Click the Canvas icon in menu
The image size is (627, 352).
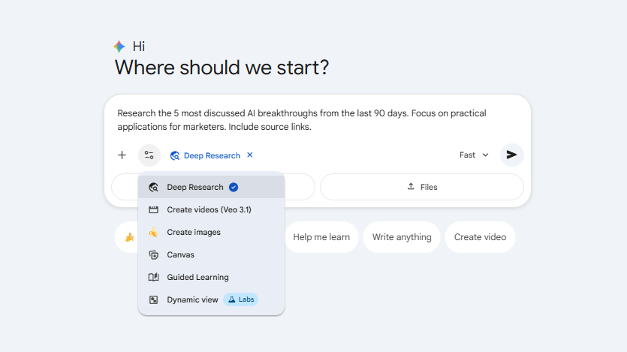click(153, 254)
